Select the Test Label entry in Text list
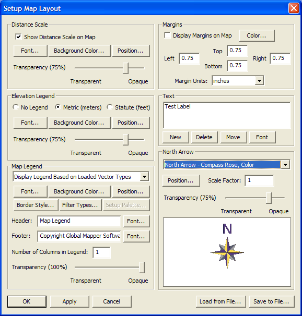The image size is (302, 316). 178,106
